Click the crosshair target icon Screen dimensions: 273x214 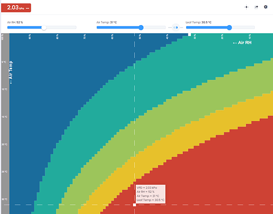[246, 7]
